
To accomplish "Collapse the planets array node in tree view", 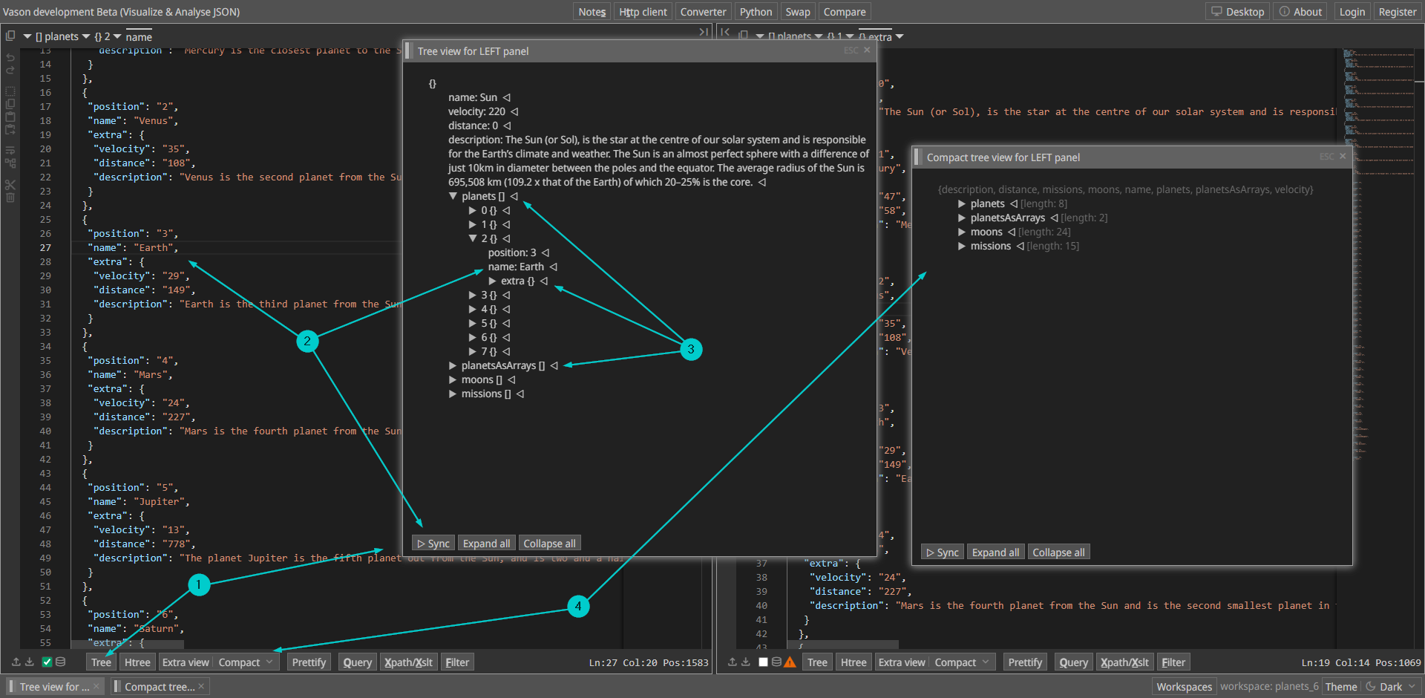I will [x=453, y=197].
